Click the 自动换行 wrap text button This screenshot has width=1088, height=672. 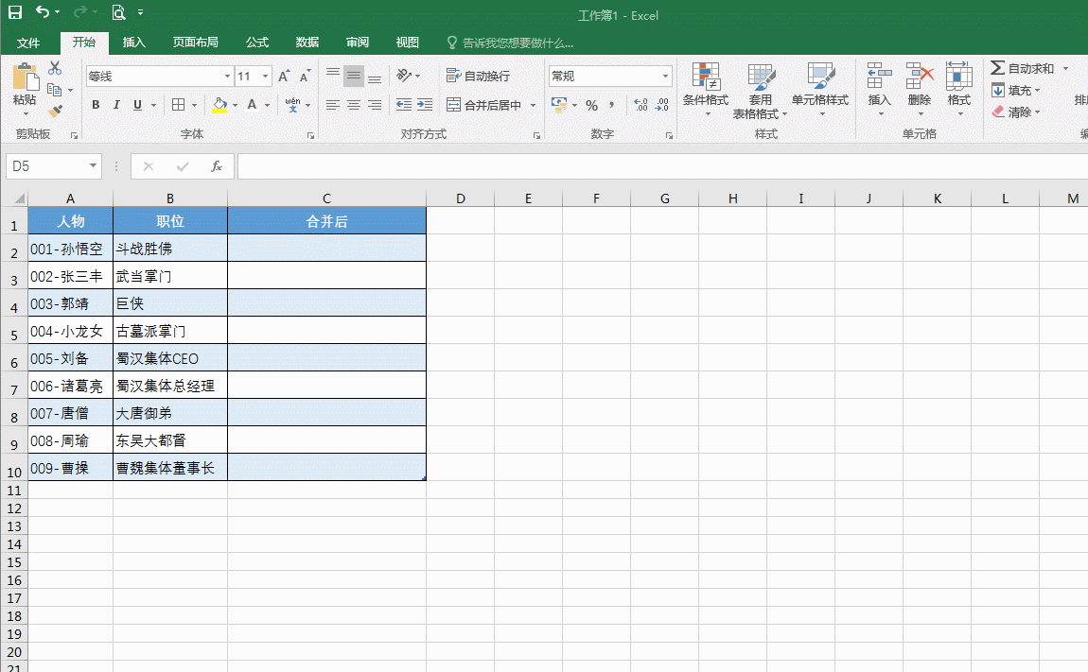(478, 76)
